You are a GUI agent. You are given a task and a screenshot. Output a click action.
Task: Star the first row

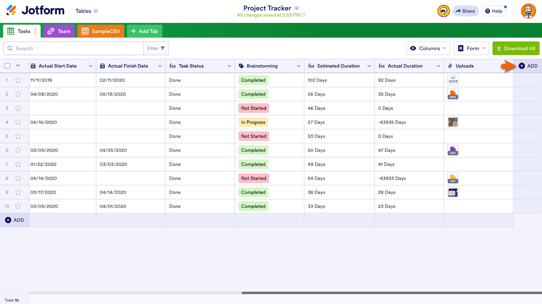(18, 80)
